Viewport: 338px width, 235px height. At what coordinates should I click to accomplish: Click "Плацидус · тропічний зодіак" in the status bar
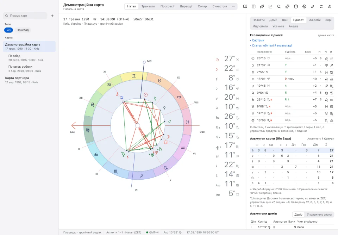tap(82, 233)
